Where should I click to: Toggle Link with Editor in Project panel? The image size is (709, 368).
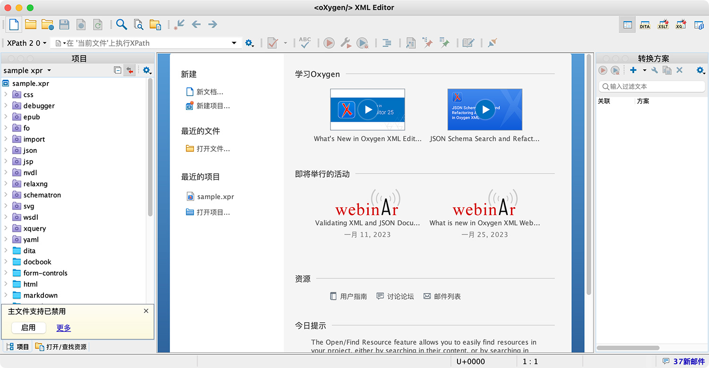point(130,70)
